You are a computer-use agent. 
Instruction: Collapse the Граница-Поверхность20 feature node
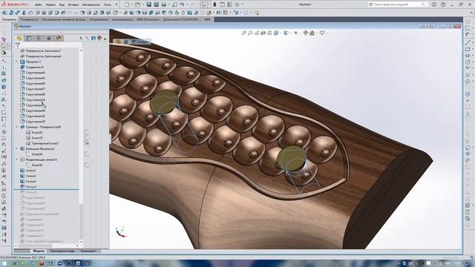[16, 127]
